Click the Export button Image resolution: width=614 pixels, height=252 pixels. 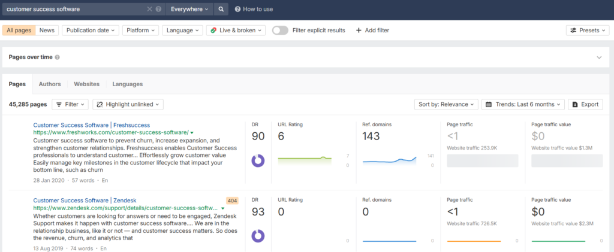(x=585, y=104)
